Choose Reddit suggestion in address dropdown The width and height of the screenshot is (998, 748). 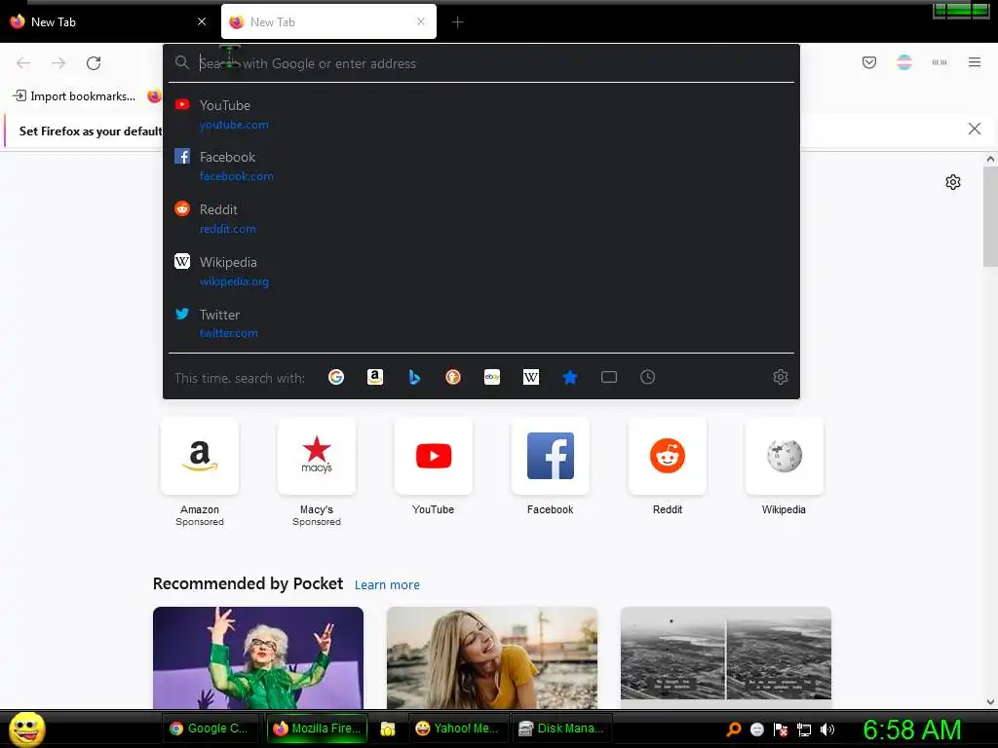pyautogui.click(x=481, y=219)
